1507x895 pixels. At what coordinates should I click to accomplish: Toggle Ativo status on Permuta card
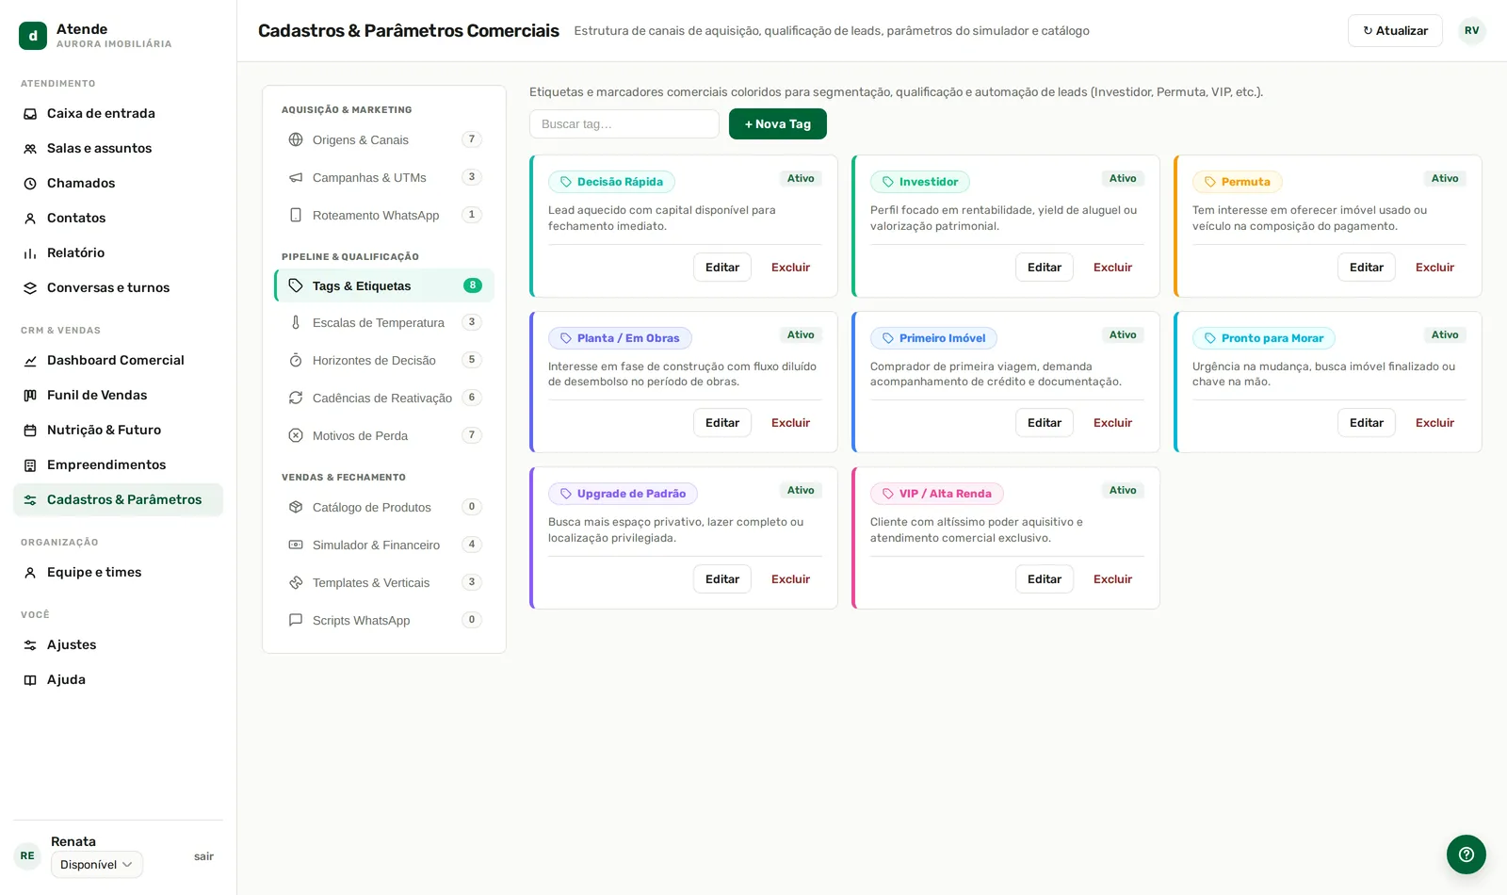[1445, 179]
